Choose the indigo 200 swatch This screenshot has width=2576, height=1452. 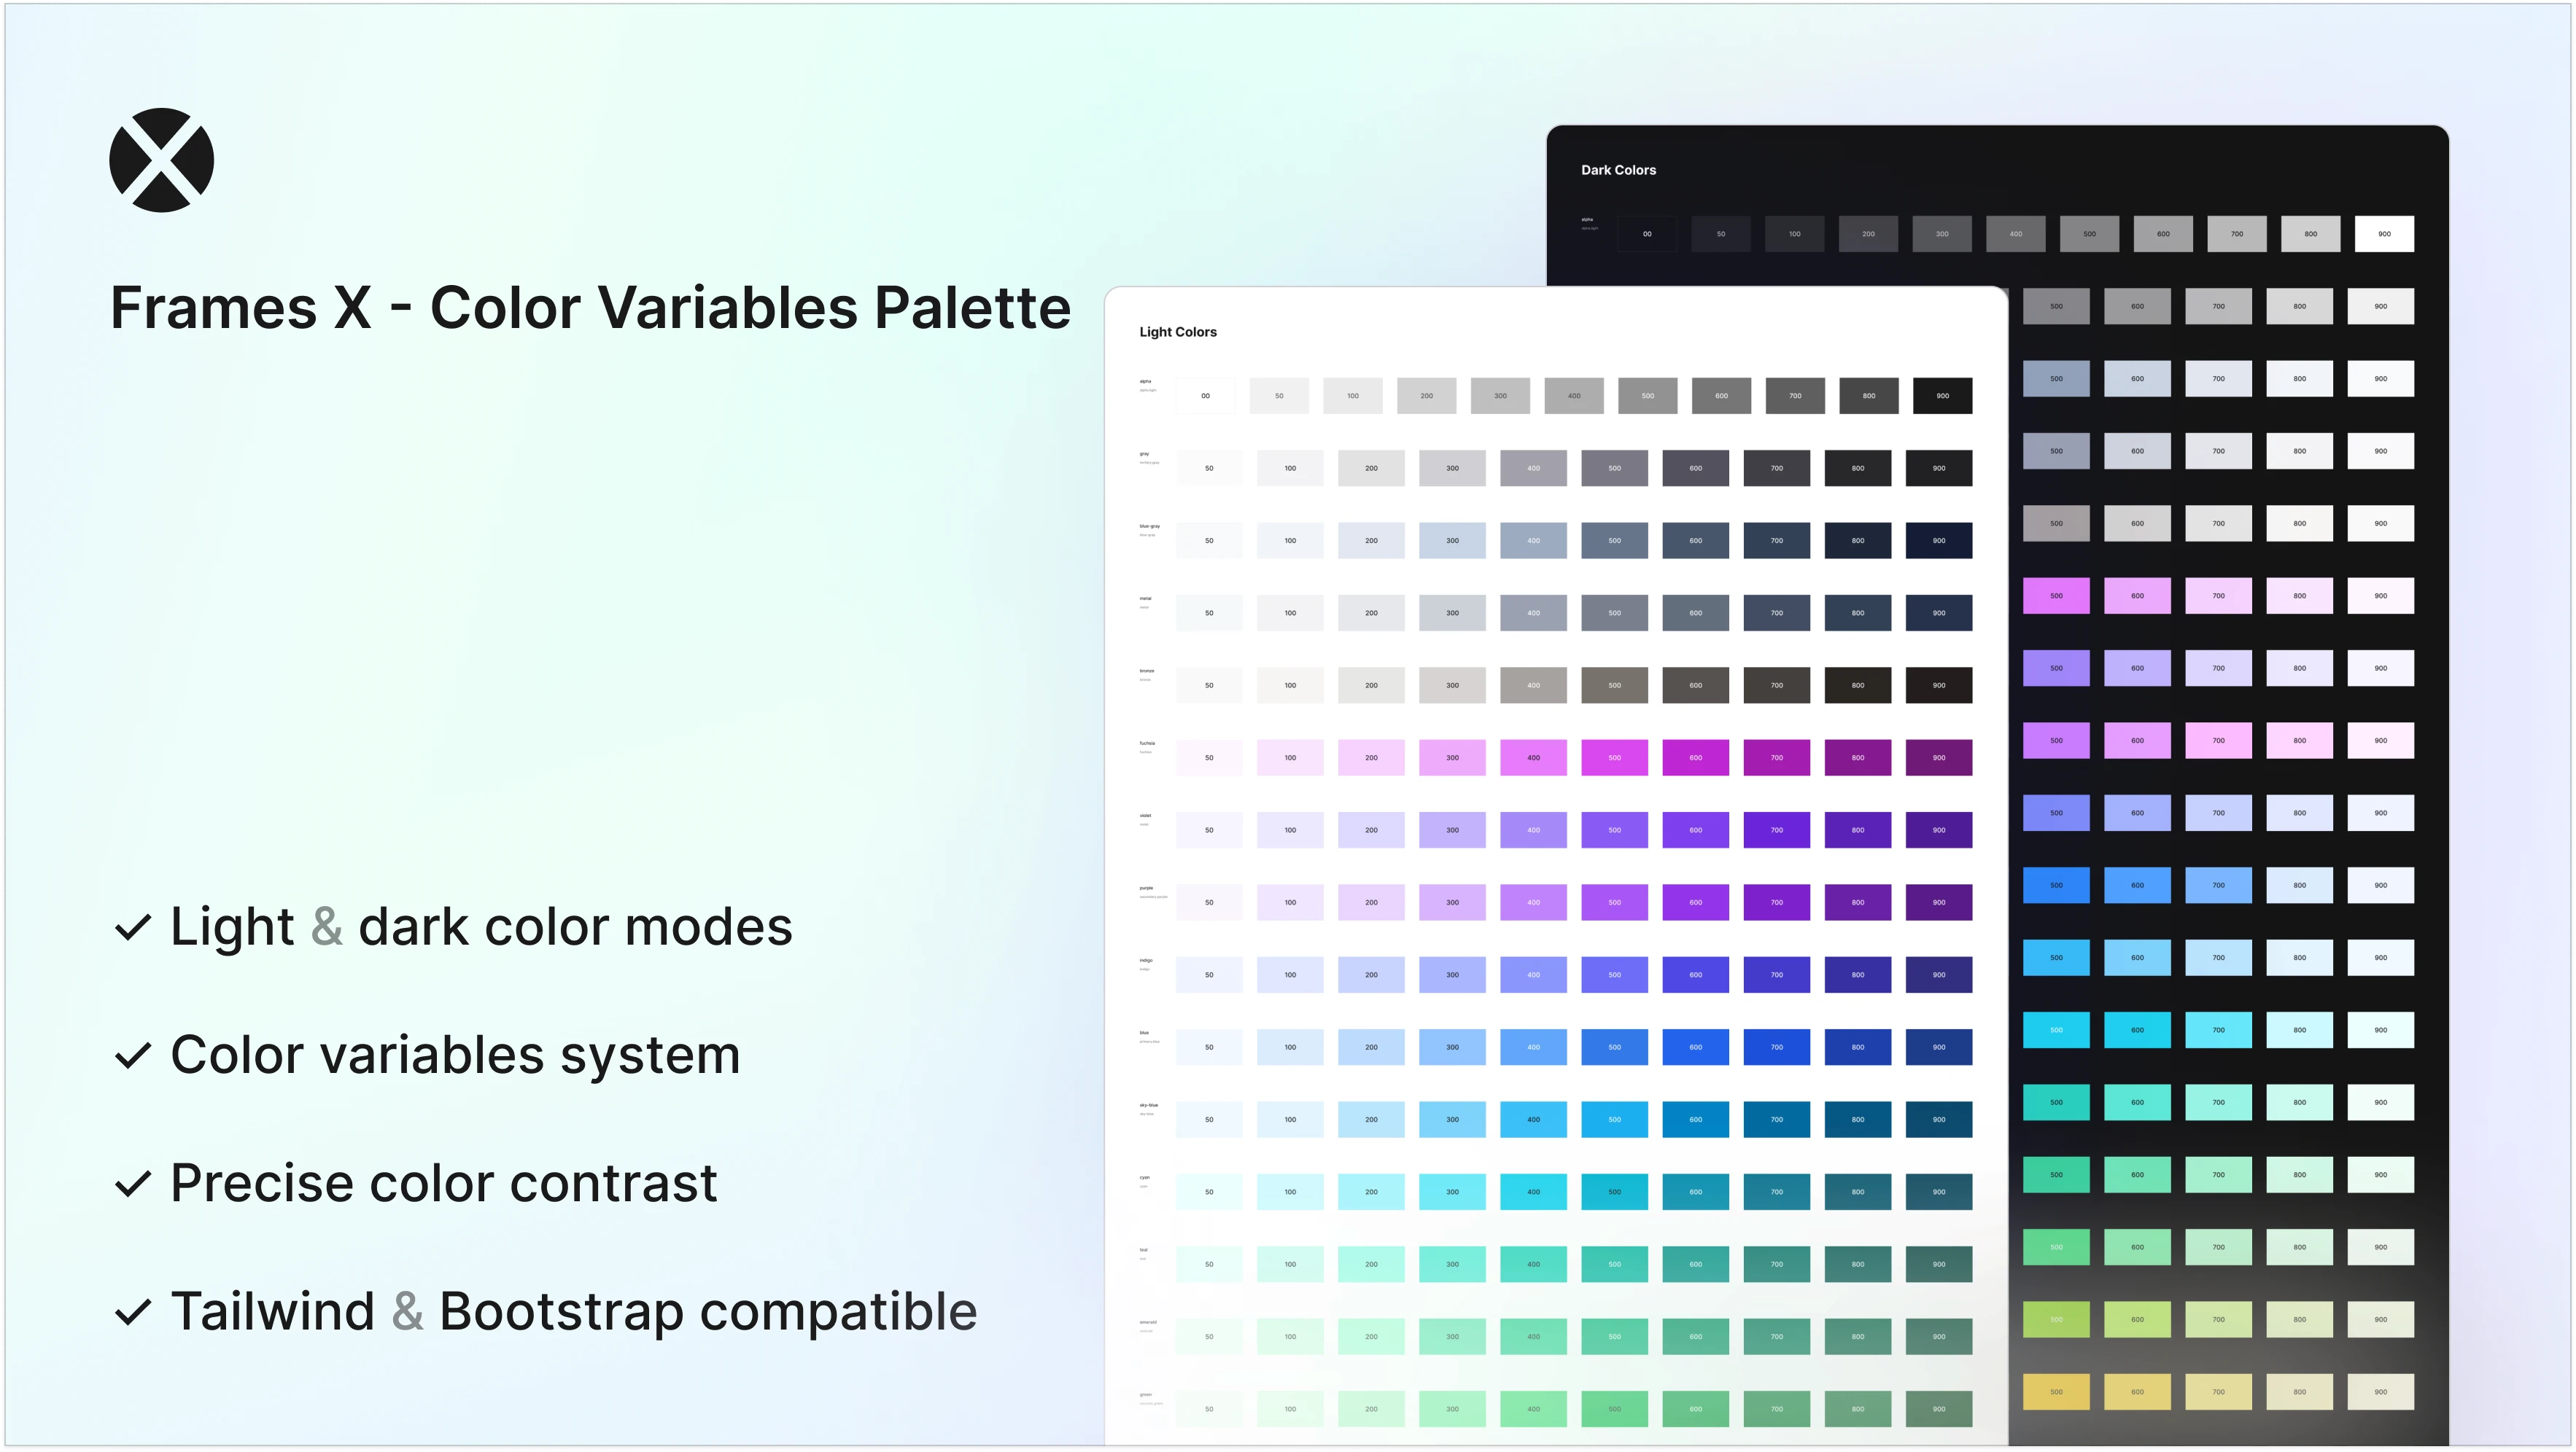coord(1371,975)
